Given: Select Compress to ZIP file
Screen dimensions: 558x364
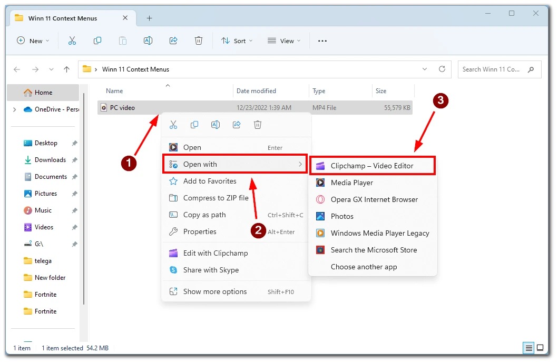Looking at the screenshot, I should pos(236,198).
